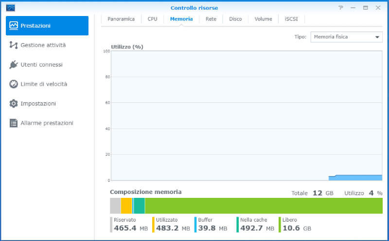Open the Disco tab

(235, 19)
